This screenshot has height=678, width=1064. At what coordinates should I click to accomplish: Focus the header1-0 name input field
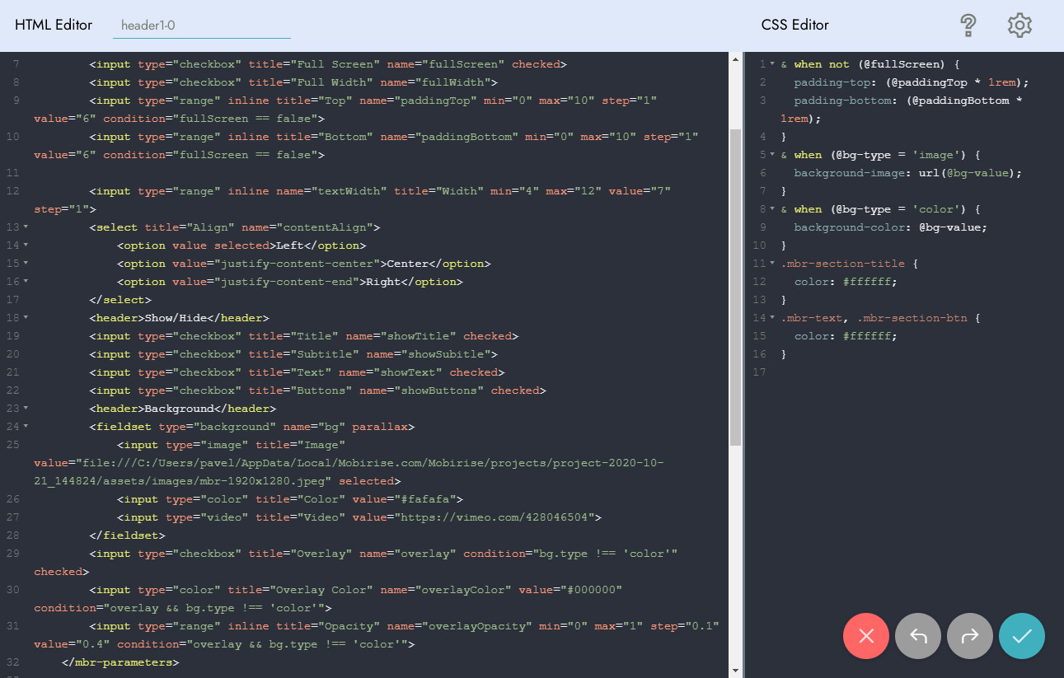[202, 26]
